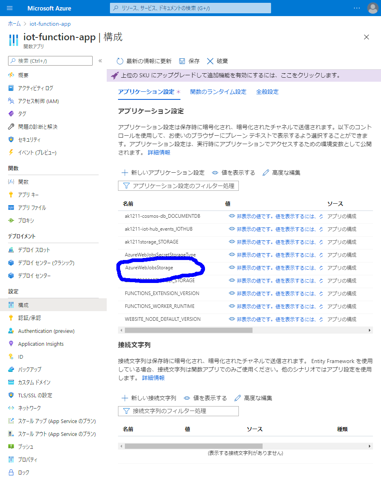
Task: Add 新しいアプリケーション設定
Action: pos(163,173)
